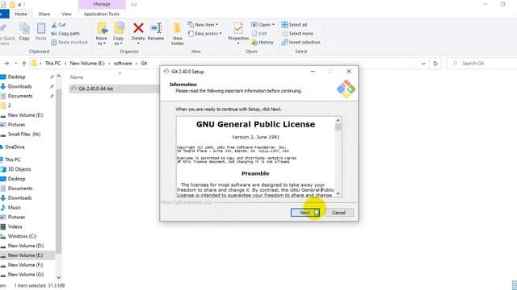
Task: Open New Volume (D:) in sidebar
Action: tap(26, 246)
